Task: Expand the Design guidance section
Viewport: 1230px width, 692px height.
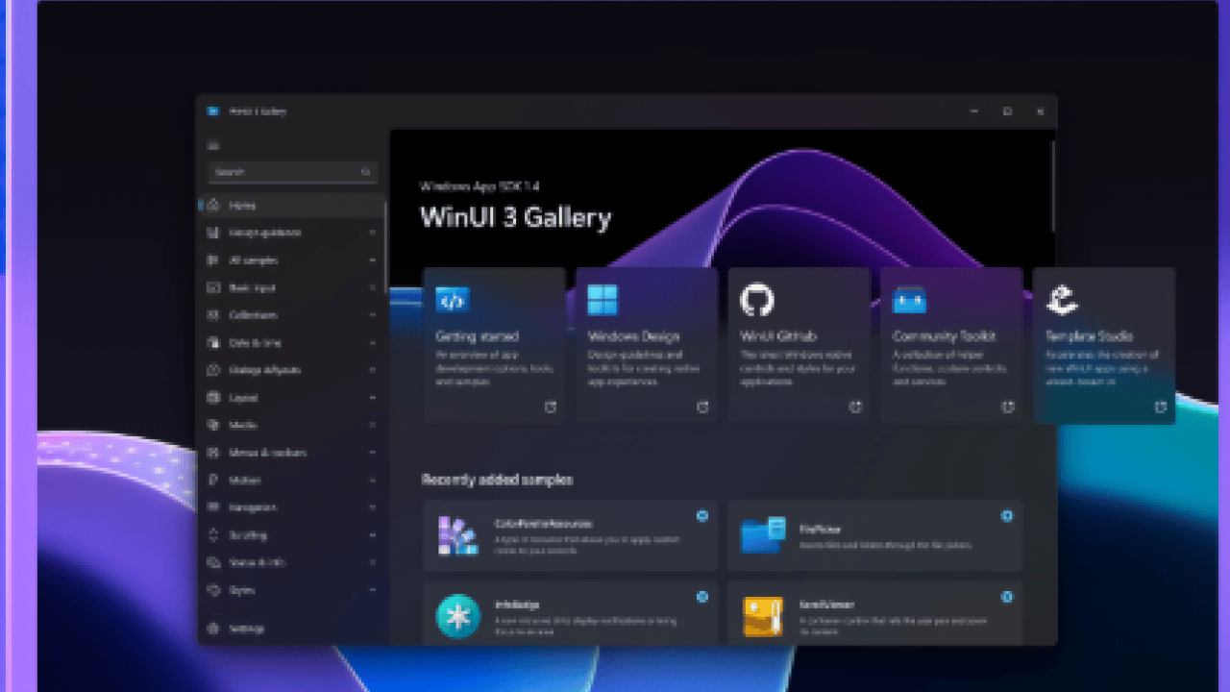Action: (x=372, y=233)
